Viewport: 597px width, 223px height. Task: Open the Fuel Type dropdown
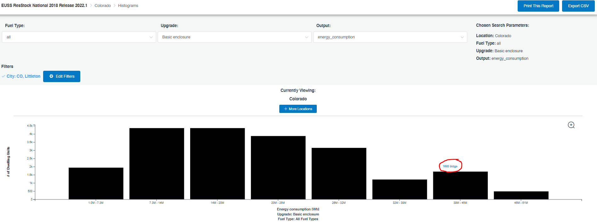pyautogui.click(x=79, y=37)
